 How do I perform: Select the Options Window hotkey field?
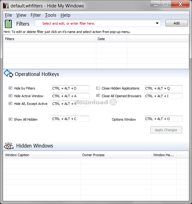[163, 119]
